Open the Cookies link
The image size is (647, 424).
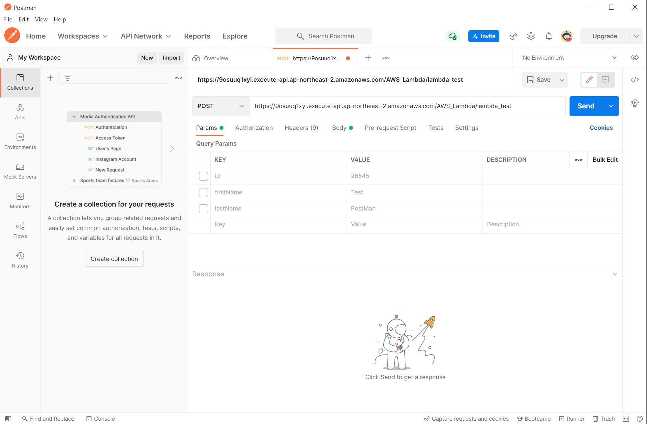[x=601, y=128]
